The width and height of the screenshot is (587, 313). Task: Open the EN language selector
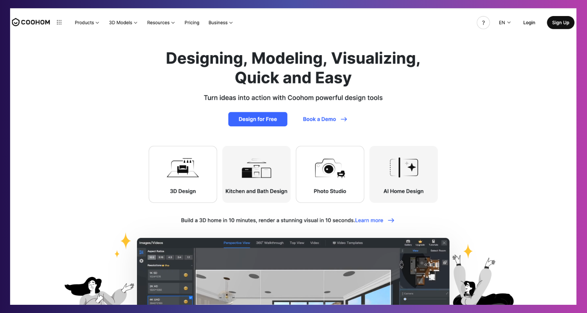504,22
